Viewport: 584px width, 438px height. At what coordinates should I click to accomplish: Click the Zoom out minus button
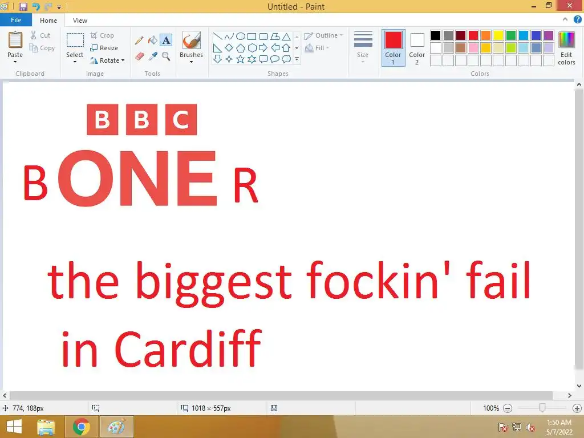pos(507,408)
